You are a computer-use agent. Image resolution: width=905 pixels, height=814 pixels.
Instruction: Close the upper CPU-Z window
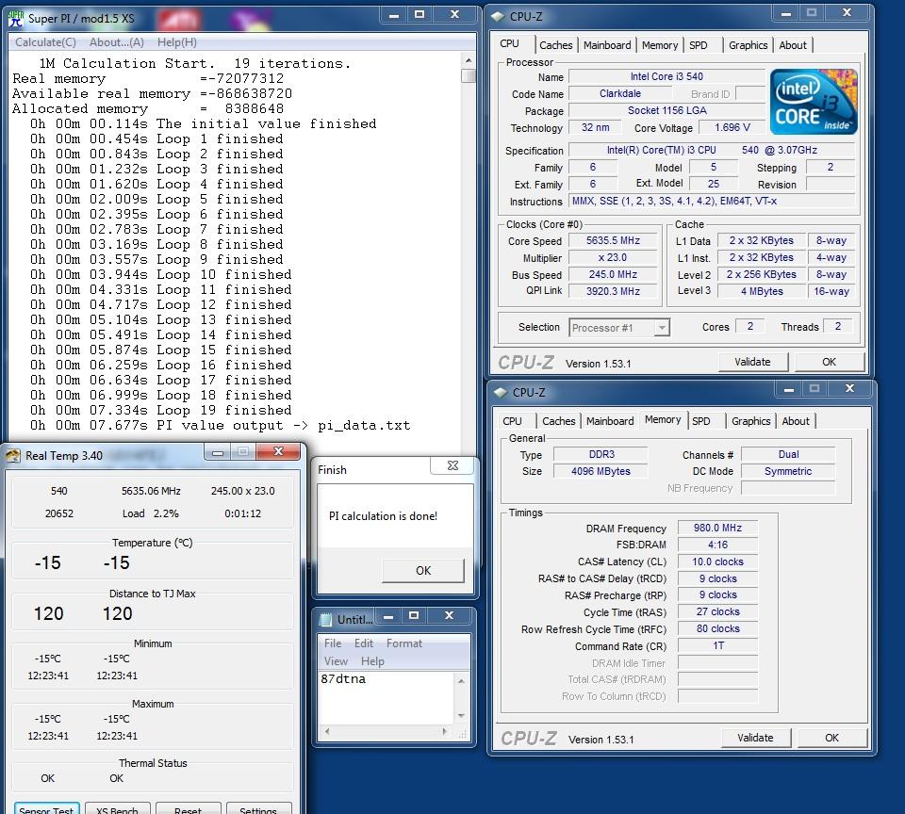click(x=847, y=12)
